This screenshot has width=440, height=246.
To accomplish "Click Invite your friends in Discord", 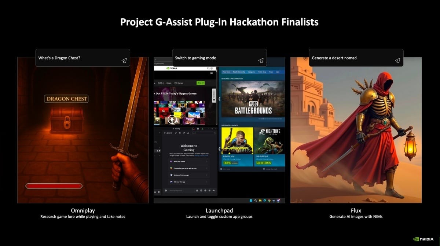I will click(189, 161).
